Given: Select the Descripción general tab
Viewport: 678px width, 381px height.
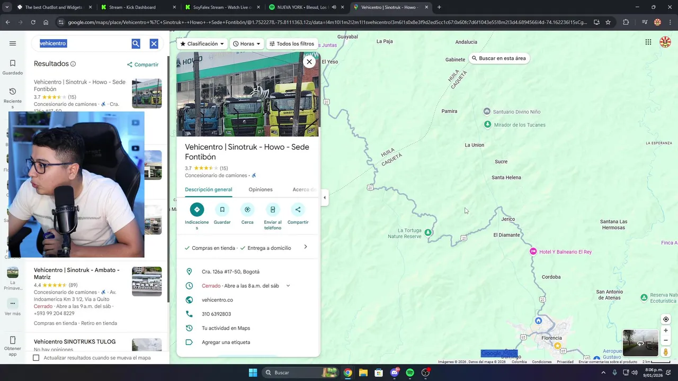Looking at the screenshot, I should point(208,189).
